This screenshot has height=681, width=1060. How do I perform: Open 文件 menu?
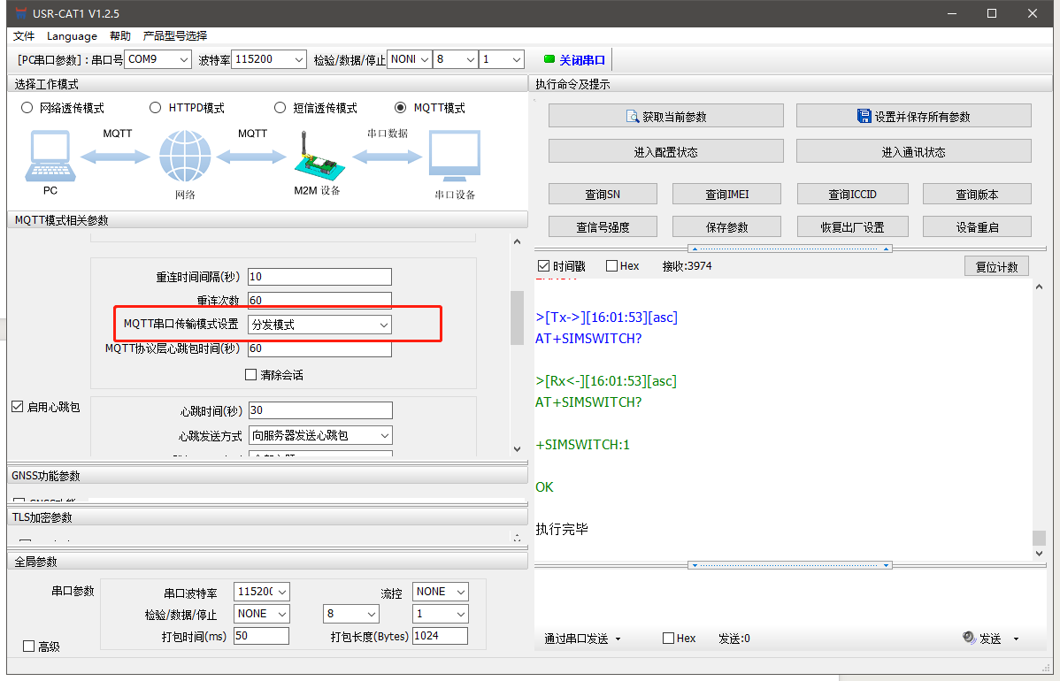click(x=24, y=35)
